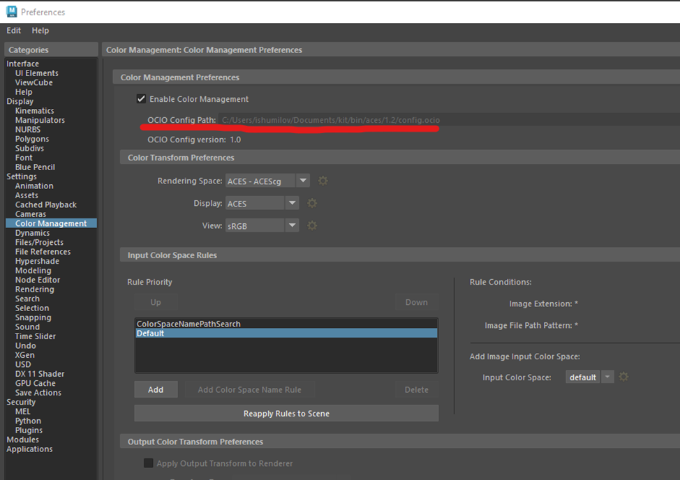Viewport: 680px width, 480px height.
Task: Click Reapply Rules to Scene
Action: pos(286,413)
